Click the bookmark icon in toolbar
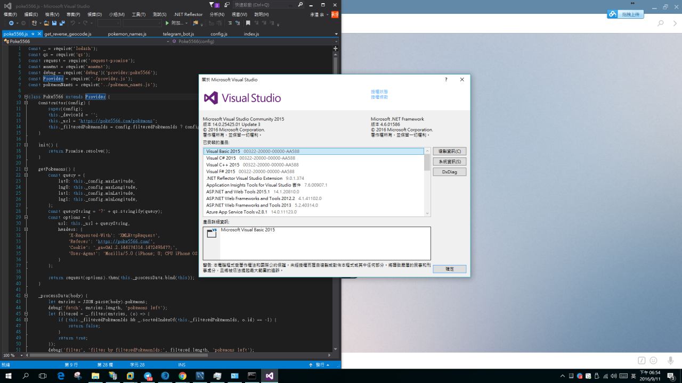 (248, 23)
